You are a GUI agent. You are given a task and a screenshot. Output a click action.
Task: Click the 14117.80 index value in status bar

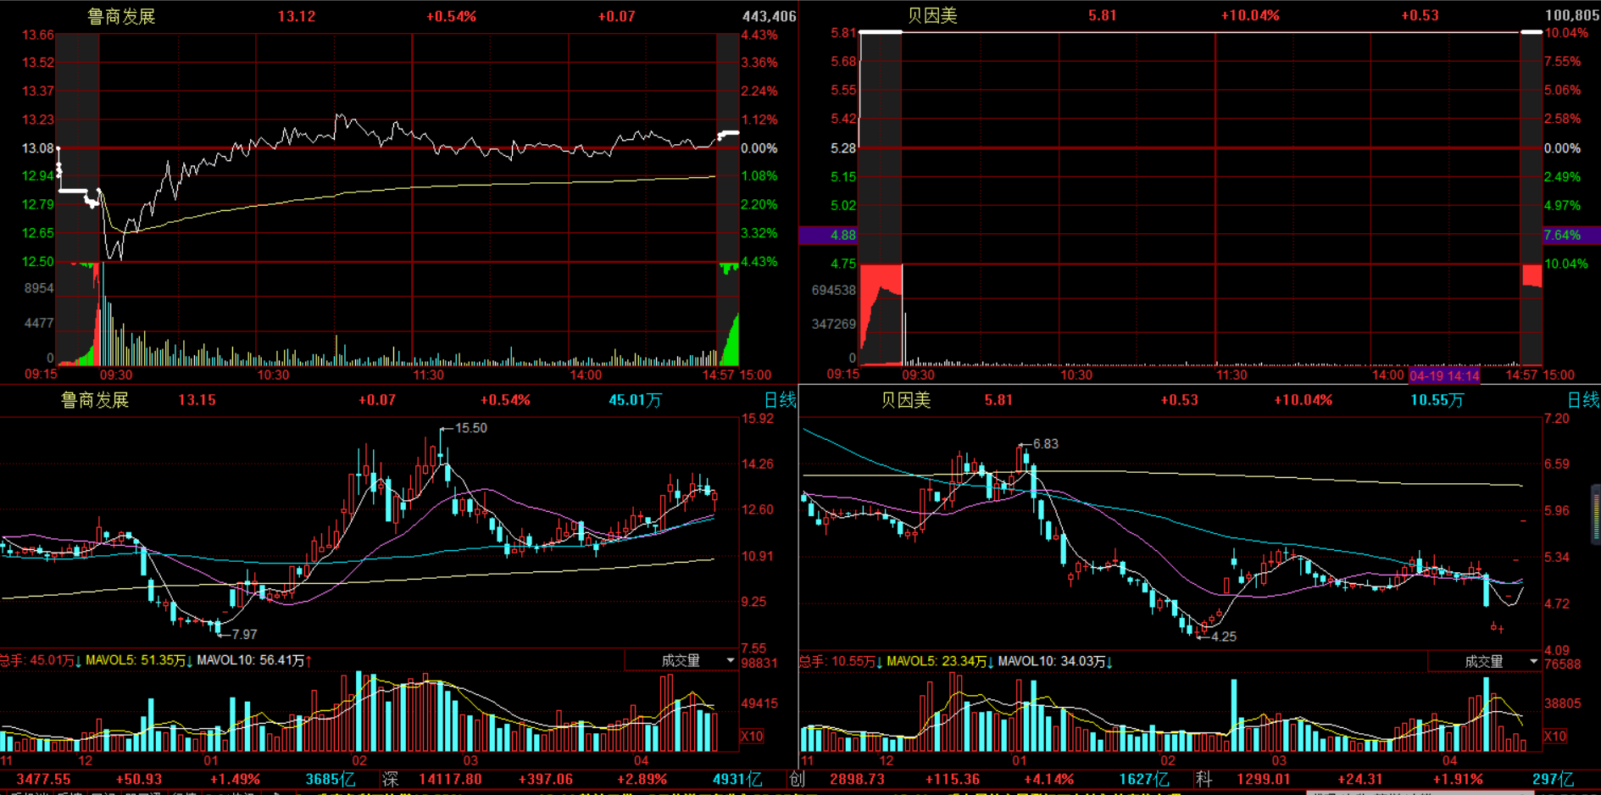coord(450,779)
